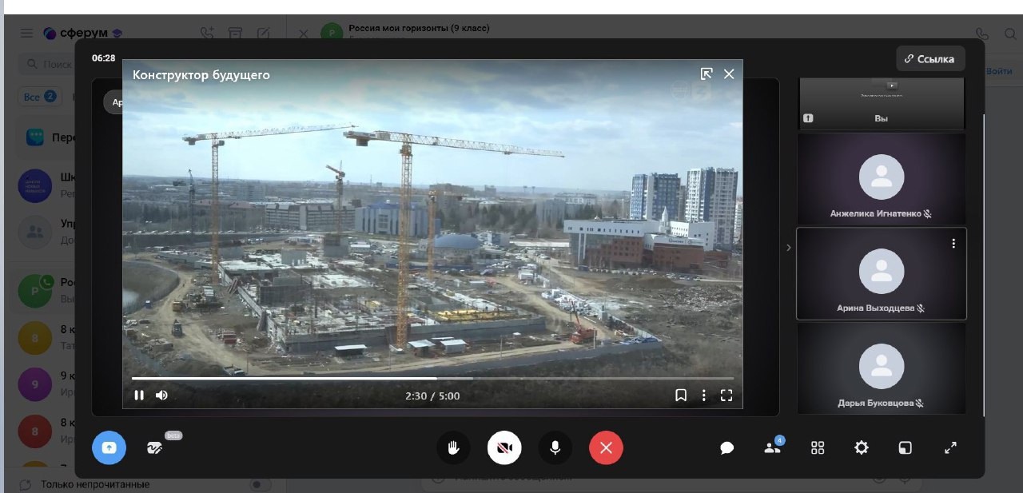This screenshot has width=1023, height=493.
Task: Click the Конструктор будущего video title
Action: point(201,75)
